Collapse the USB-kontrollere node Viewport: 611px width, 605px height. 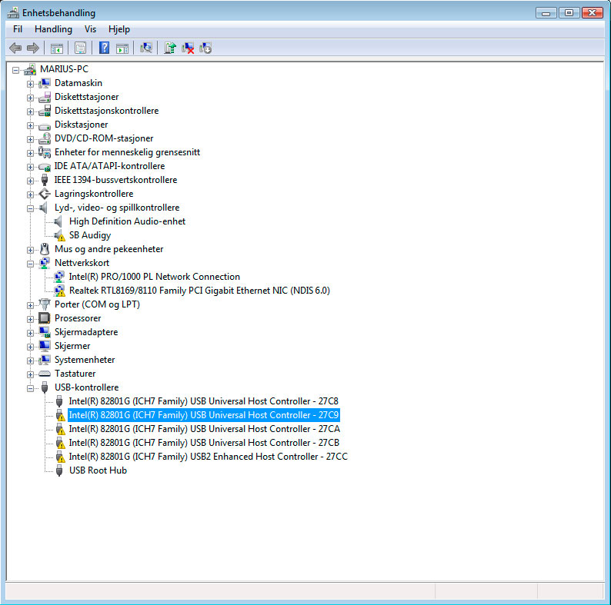pos(30,388)
